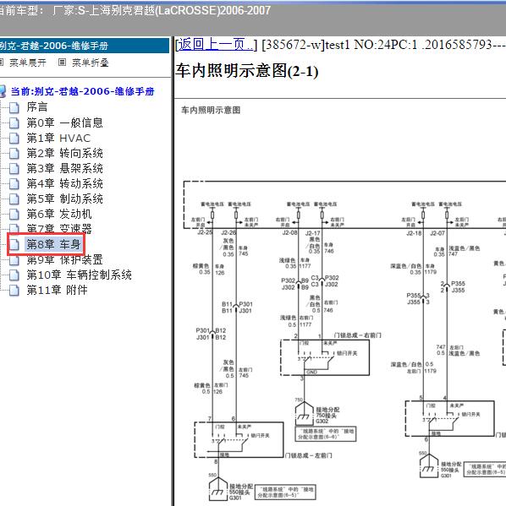Click connector label J2-17 in diagram
This screenshot has height=506, width=506.
click(312, 232)
